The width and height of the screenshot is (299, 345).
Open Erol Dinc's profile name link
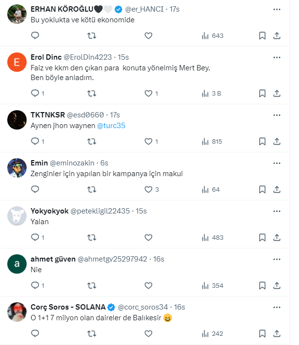(46, 57)
